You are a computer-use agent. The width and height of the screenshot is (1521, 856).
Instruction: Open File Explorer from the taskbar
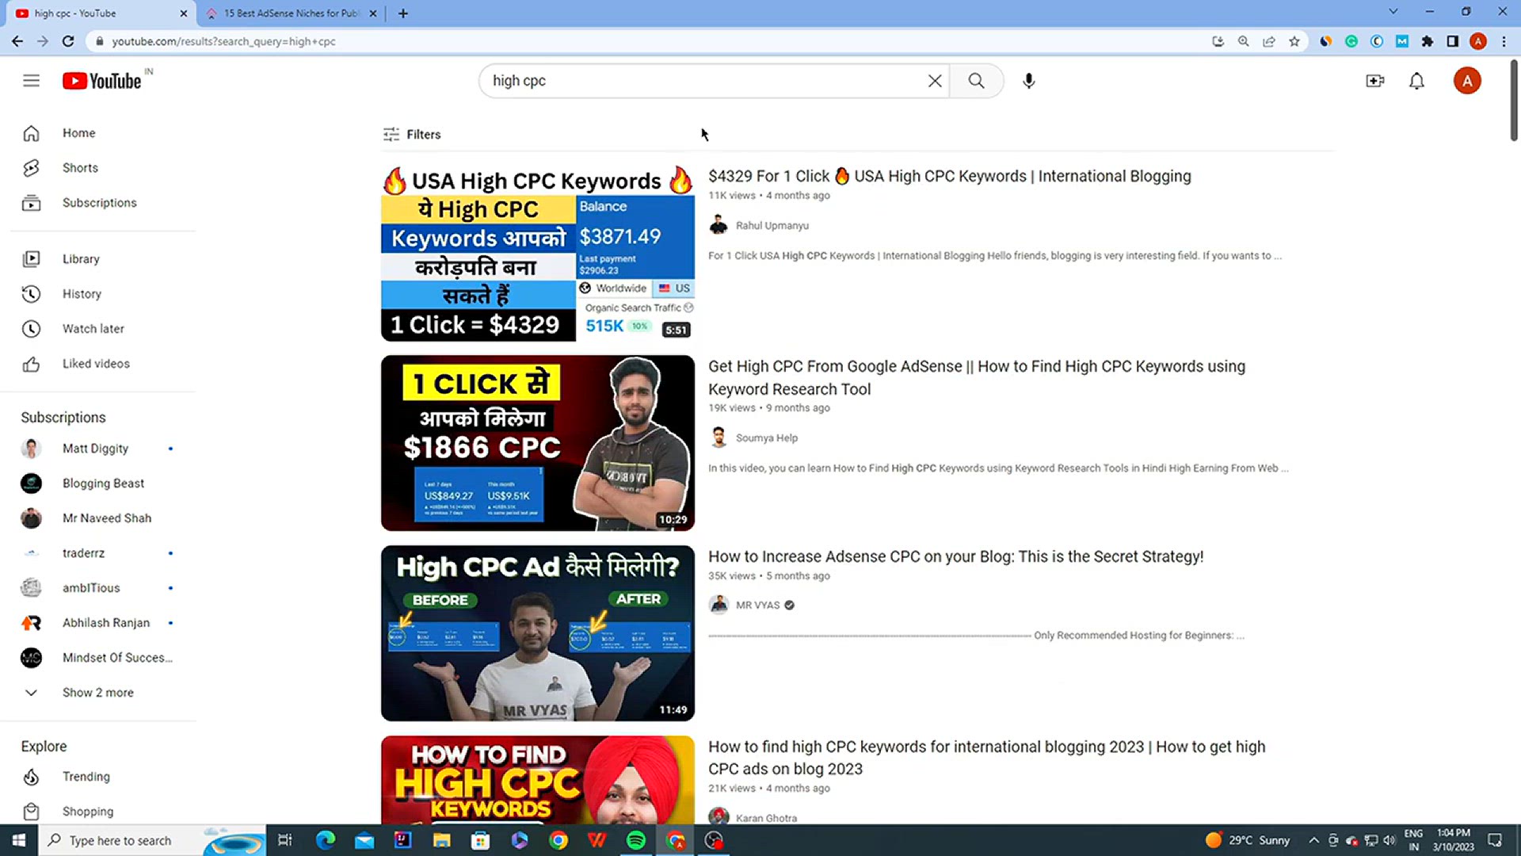tap(442, 840)
